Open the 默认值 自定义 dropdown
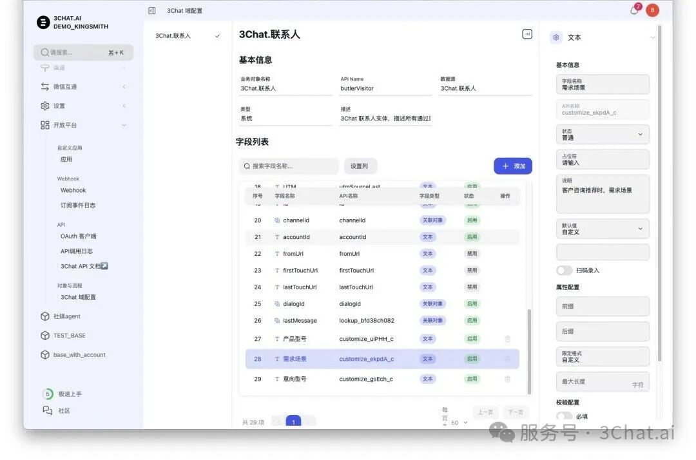This screenshot has height=460, width=696. click(603, 229)
